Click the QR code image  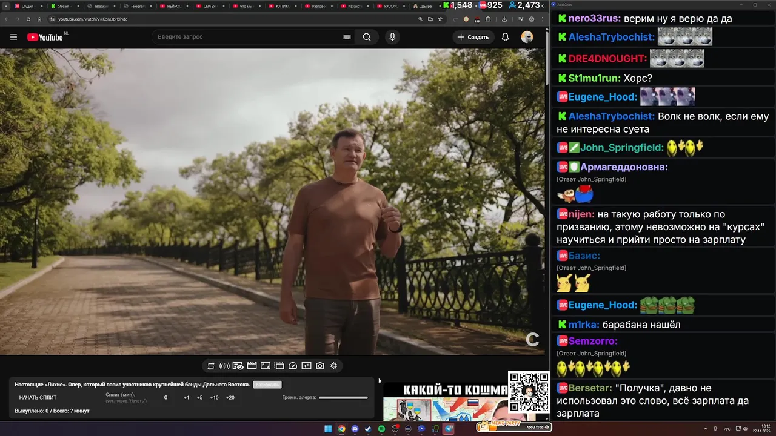(528, 392)
